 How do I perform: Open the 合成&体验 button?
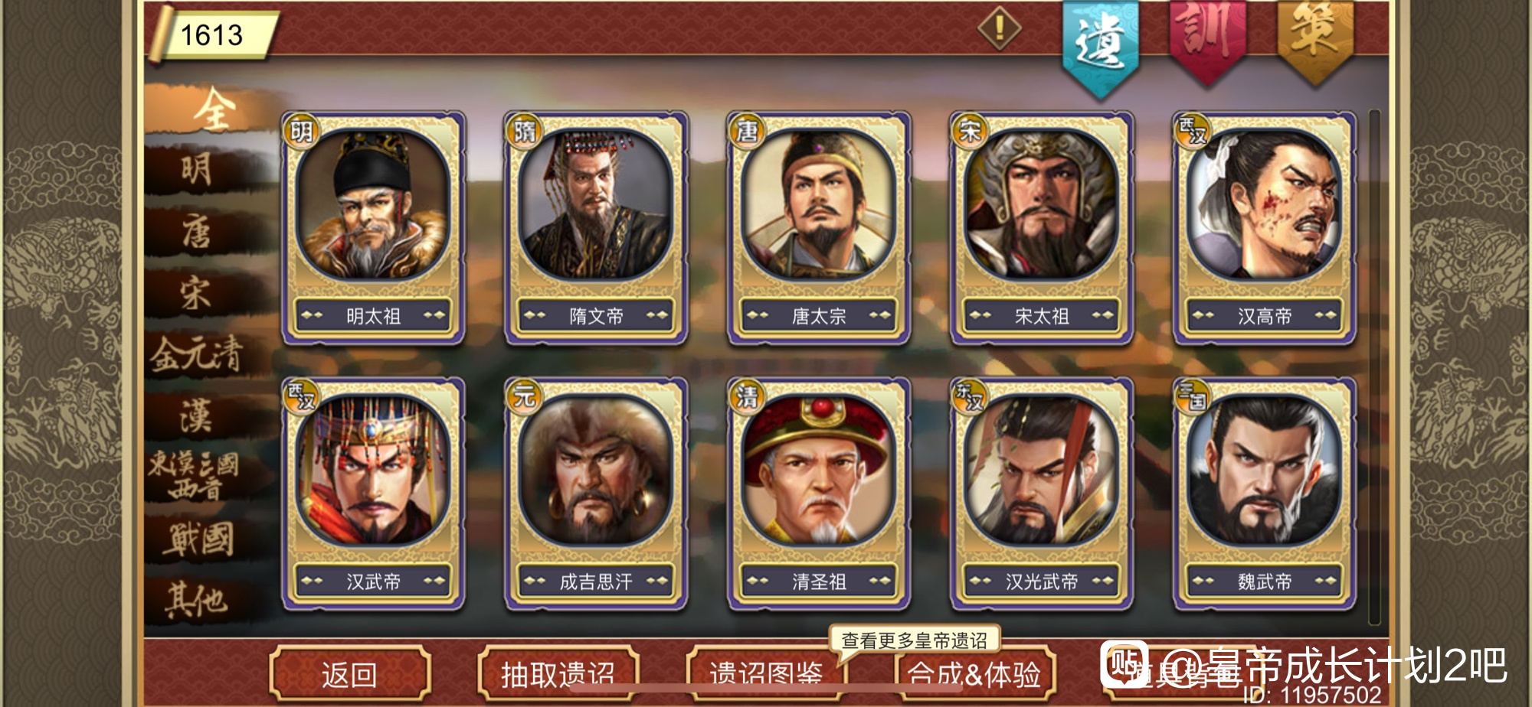[x=974, y=674]
